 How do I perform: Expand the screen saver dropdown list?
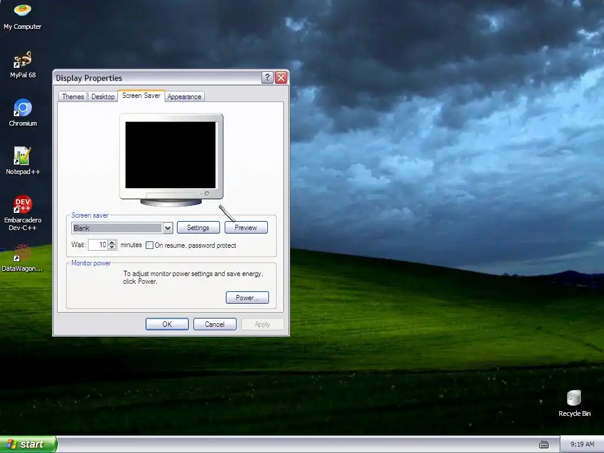coord(168,228)
